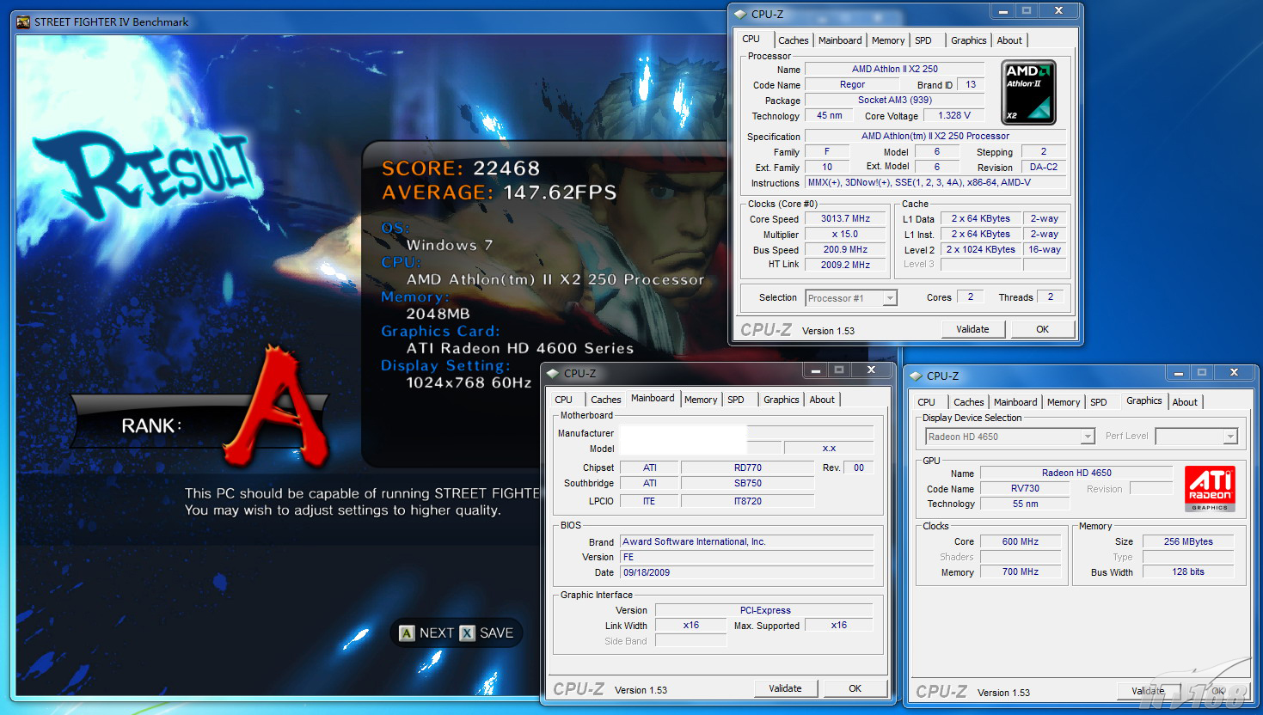Open Mainboard tab in the Graphics CPU-Z window
This screenshot has height=715, width=1263.
pos(1015,402)
